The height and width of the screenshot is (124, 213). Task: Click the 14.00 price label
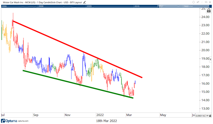pos(205,100)
